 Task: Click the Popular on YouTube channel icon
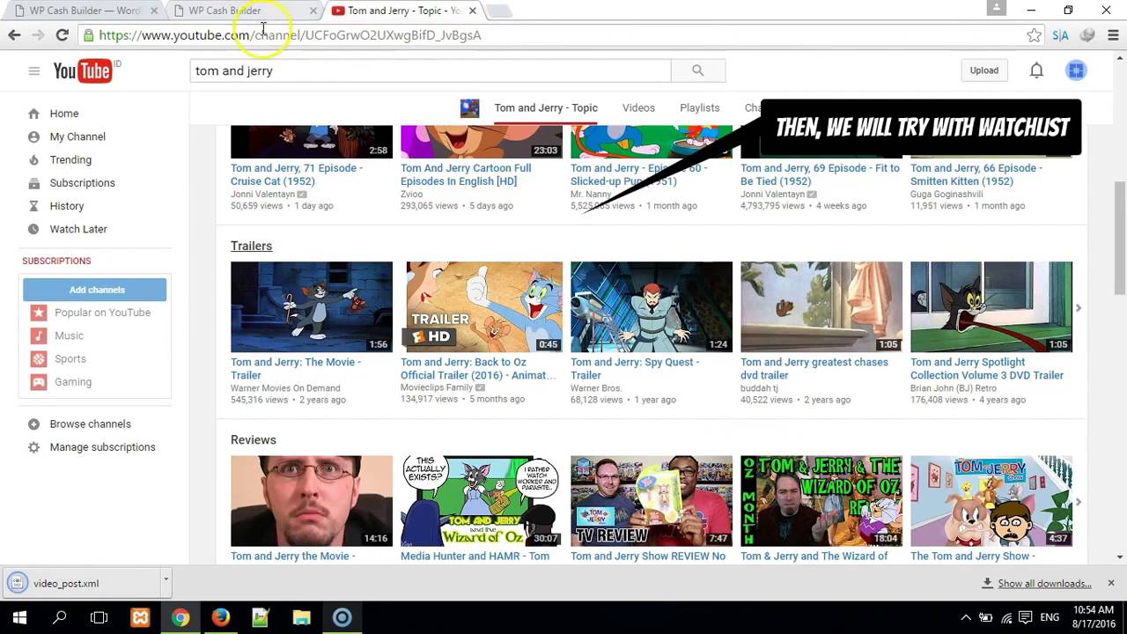tap(39, 313)
